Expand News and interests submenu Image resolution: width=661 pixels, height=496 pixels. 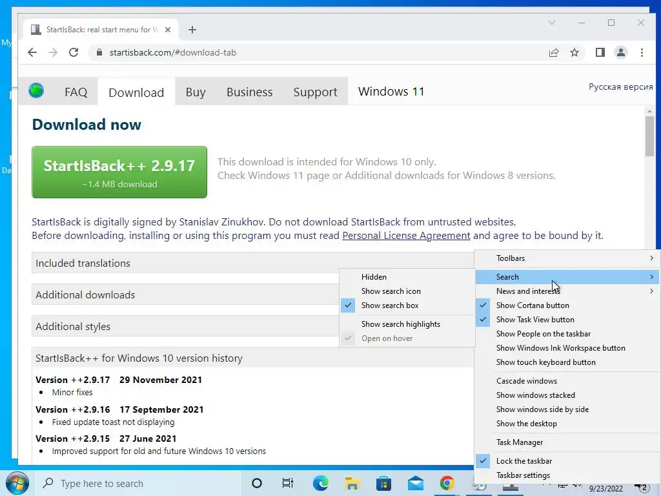tap(567, 291)
